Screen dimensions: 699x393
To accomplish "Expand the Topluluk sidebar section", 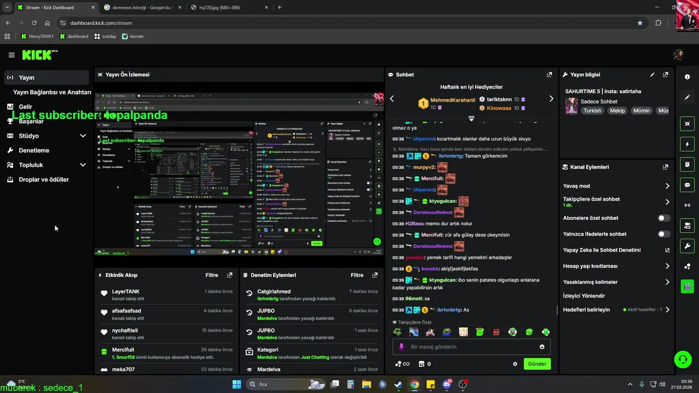I will (x=83, y=165).
